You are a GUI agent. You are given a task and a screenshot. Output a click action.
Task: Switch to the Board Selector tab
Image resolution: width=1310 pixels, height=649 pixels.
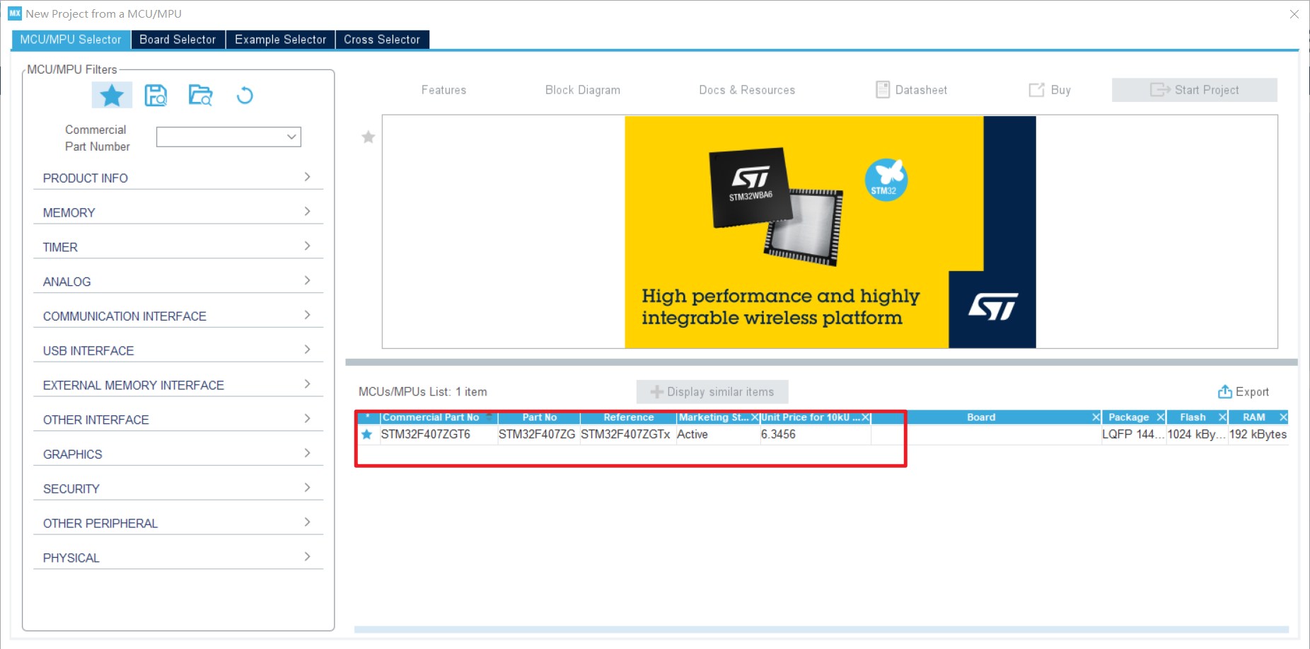[178, 40]
